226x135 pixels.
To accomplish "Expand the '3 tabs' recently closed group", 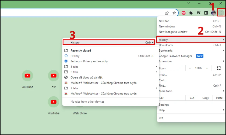I will [110, 67].
